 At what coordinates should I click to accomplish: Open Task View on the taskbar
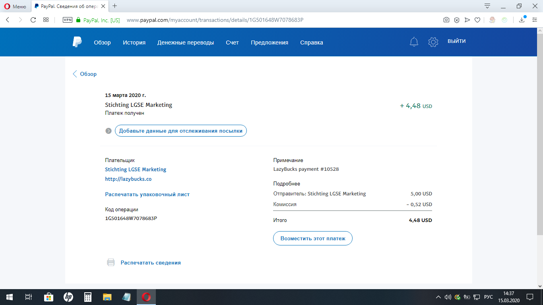[x=28, y=297]
